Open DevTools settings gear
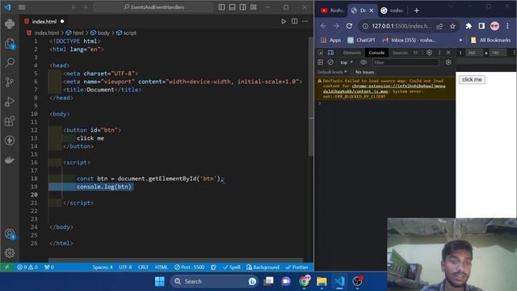The width and height of the screenshot is (517, 291). [429, 53]
